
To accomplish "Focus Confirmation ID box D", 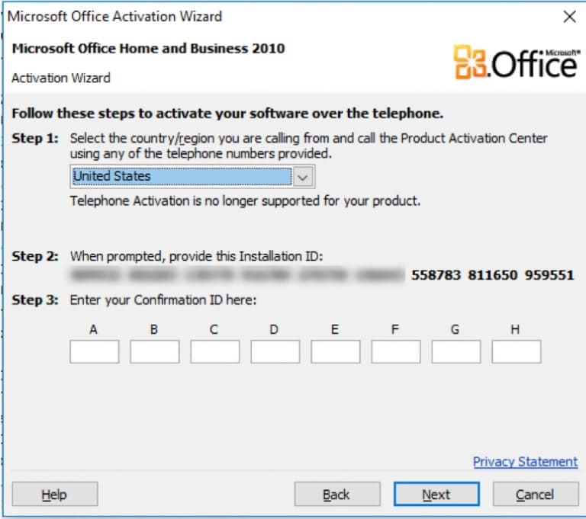I will point(275,351).
